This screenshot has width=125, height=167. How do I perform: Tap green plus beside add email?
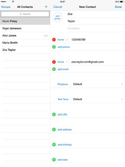[x=54, y=69]
